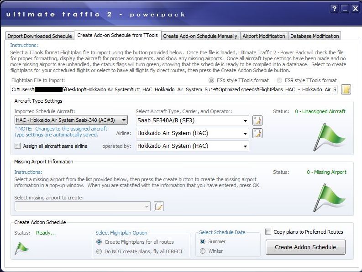Expand the operated by dropdown
Viewport: 362px width, 272px height.
point(193,146)
